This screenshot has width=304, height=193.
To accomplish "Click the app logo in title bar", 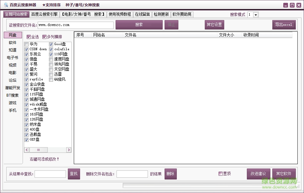I will click(6, 5).
